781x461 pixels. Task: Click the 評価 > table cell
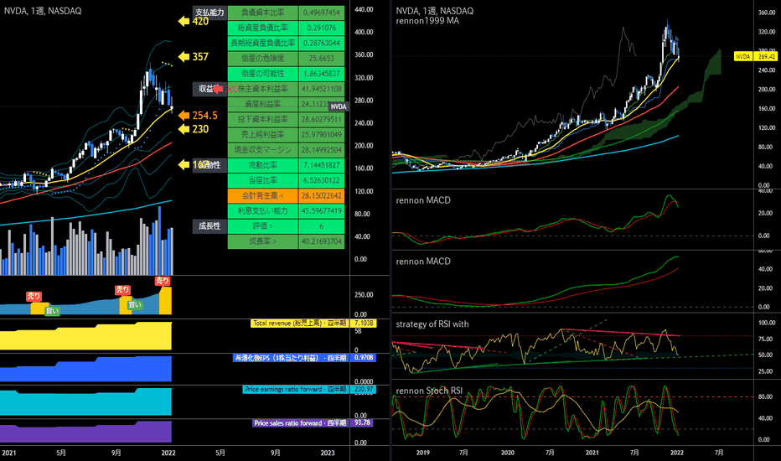(x=263, y=225)
